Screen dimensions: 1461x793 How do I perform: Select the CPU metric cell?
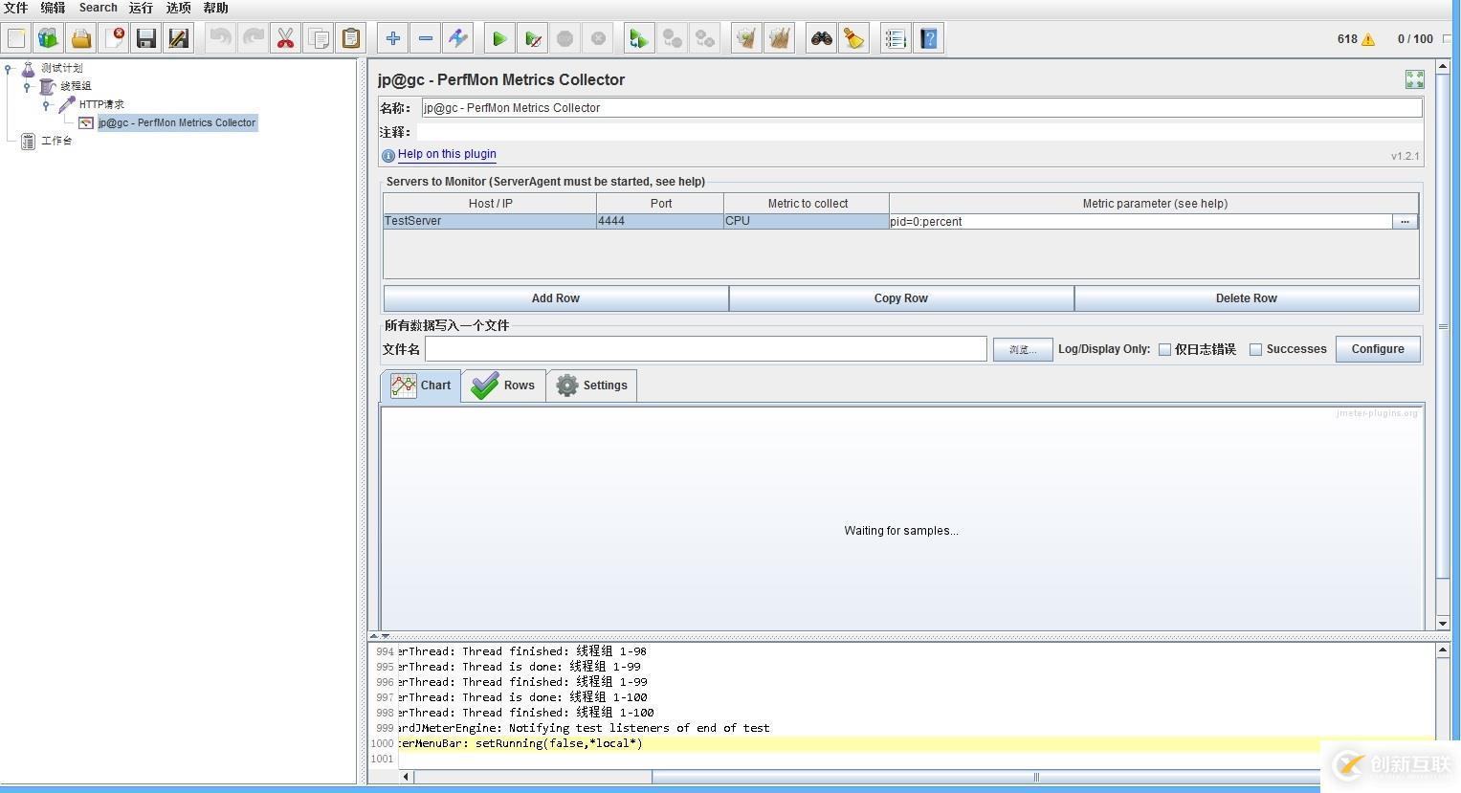807,221
